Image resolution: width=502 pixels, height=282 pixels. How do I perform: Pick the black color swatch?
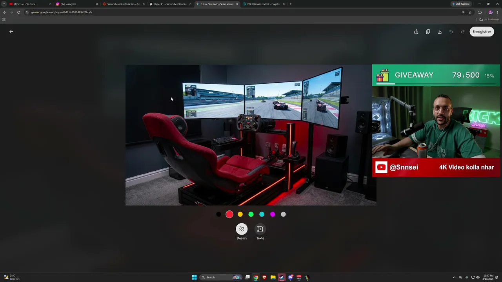point(218,214)
